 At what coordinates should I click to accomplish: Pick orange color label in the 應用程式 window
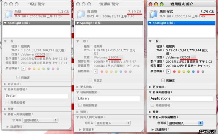click(x=179, y=71)
